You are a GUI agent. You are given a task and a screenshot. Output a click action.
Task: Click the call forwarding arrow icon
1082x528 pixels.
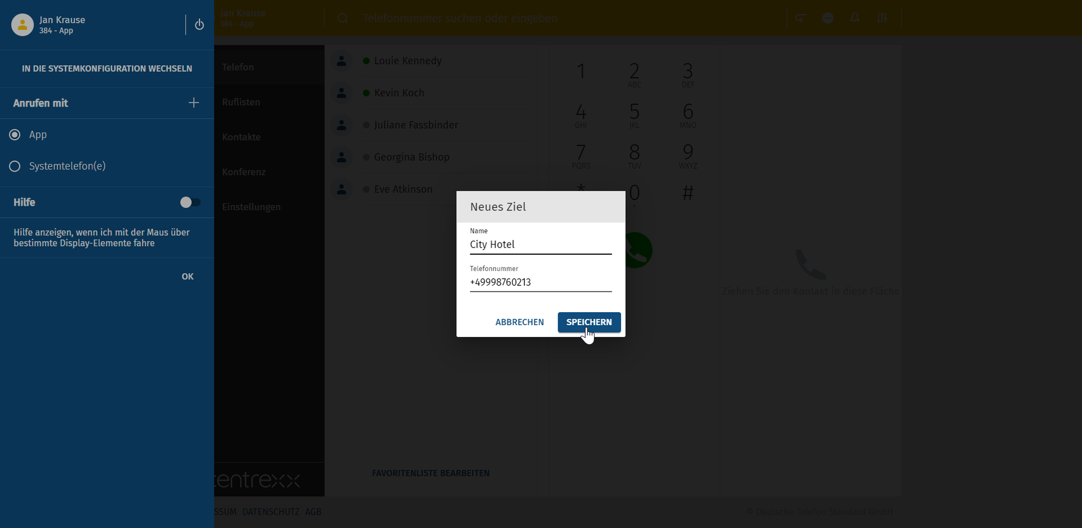pyautogui.click(x=801, y=18)
